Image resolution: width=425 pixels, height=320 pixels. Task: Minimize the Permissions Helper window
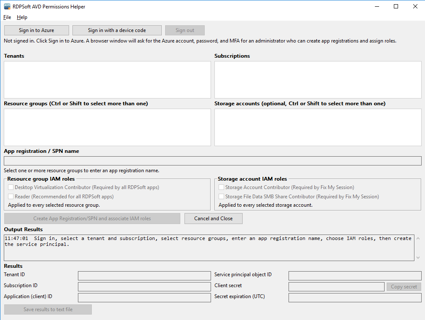(377, 6)
